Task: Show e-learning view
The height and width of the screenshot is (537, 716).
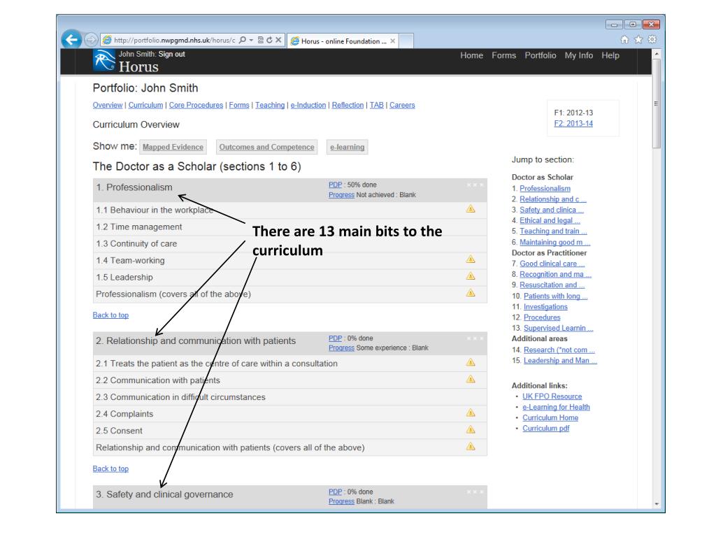Action: pyautogui.click(x=347, y=147)
